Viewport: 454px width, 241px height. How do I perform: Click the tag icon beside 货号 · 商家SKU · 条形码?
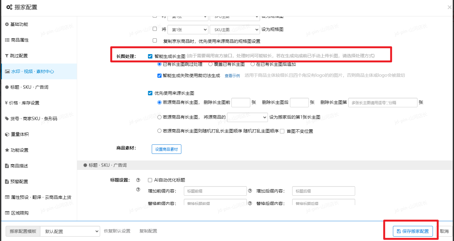[7, 119]
